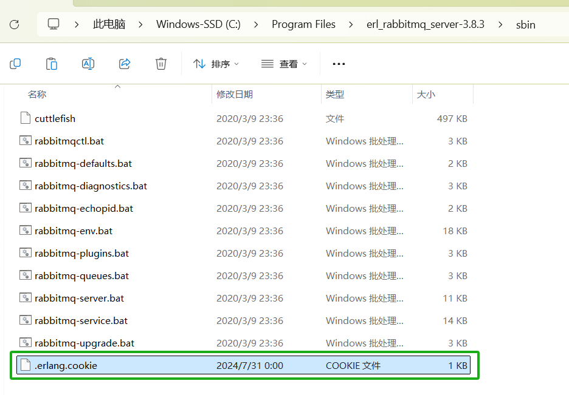The height and width of the screenshot is (395, 569).
Task: Sort by 名称 column header
Action: click(x=37, y=95)
